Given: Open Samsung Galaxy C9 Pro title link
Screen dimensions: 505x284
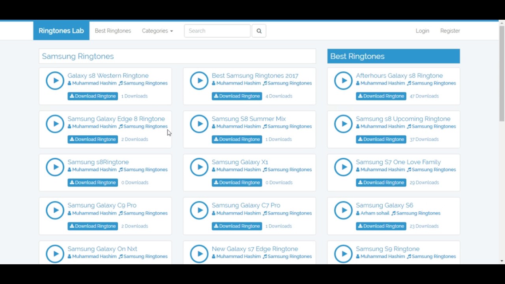Looking at the screenshot, I should pyautogui.click(x=102, y=206).
